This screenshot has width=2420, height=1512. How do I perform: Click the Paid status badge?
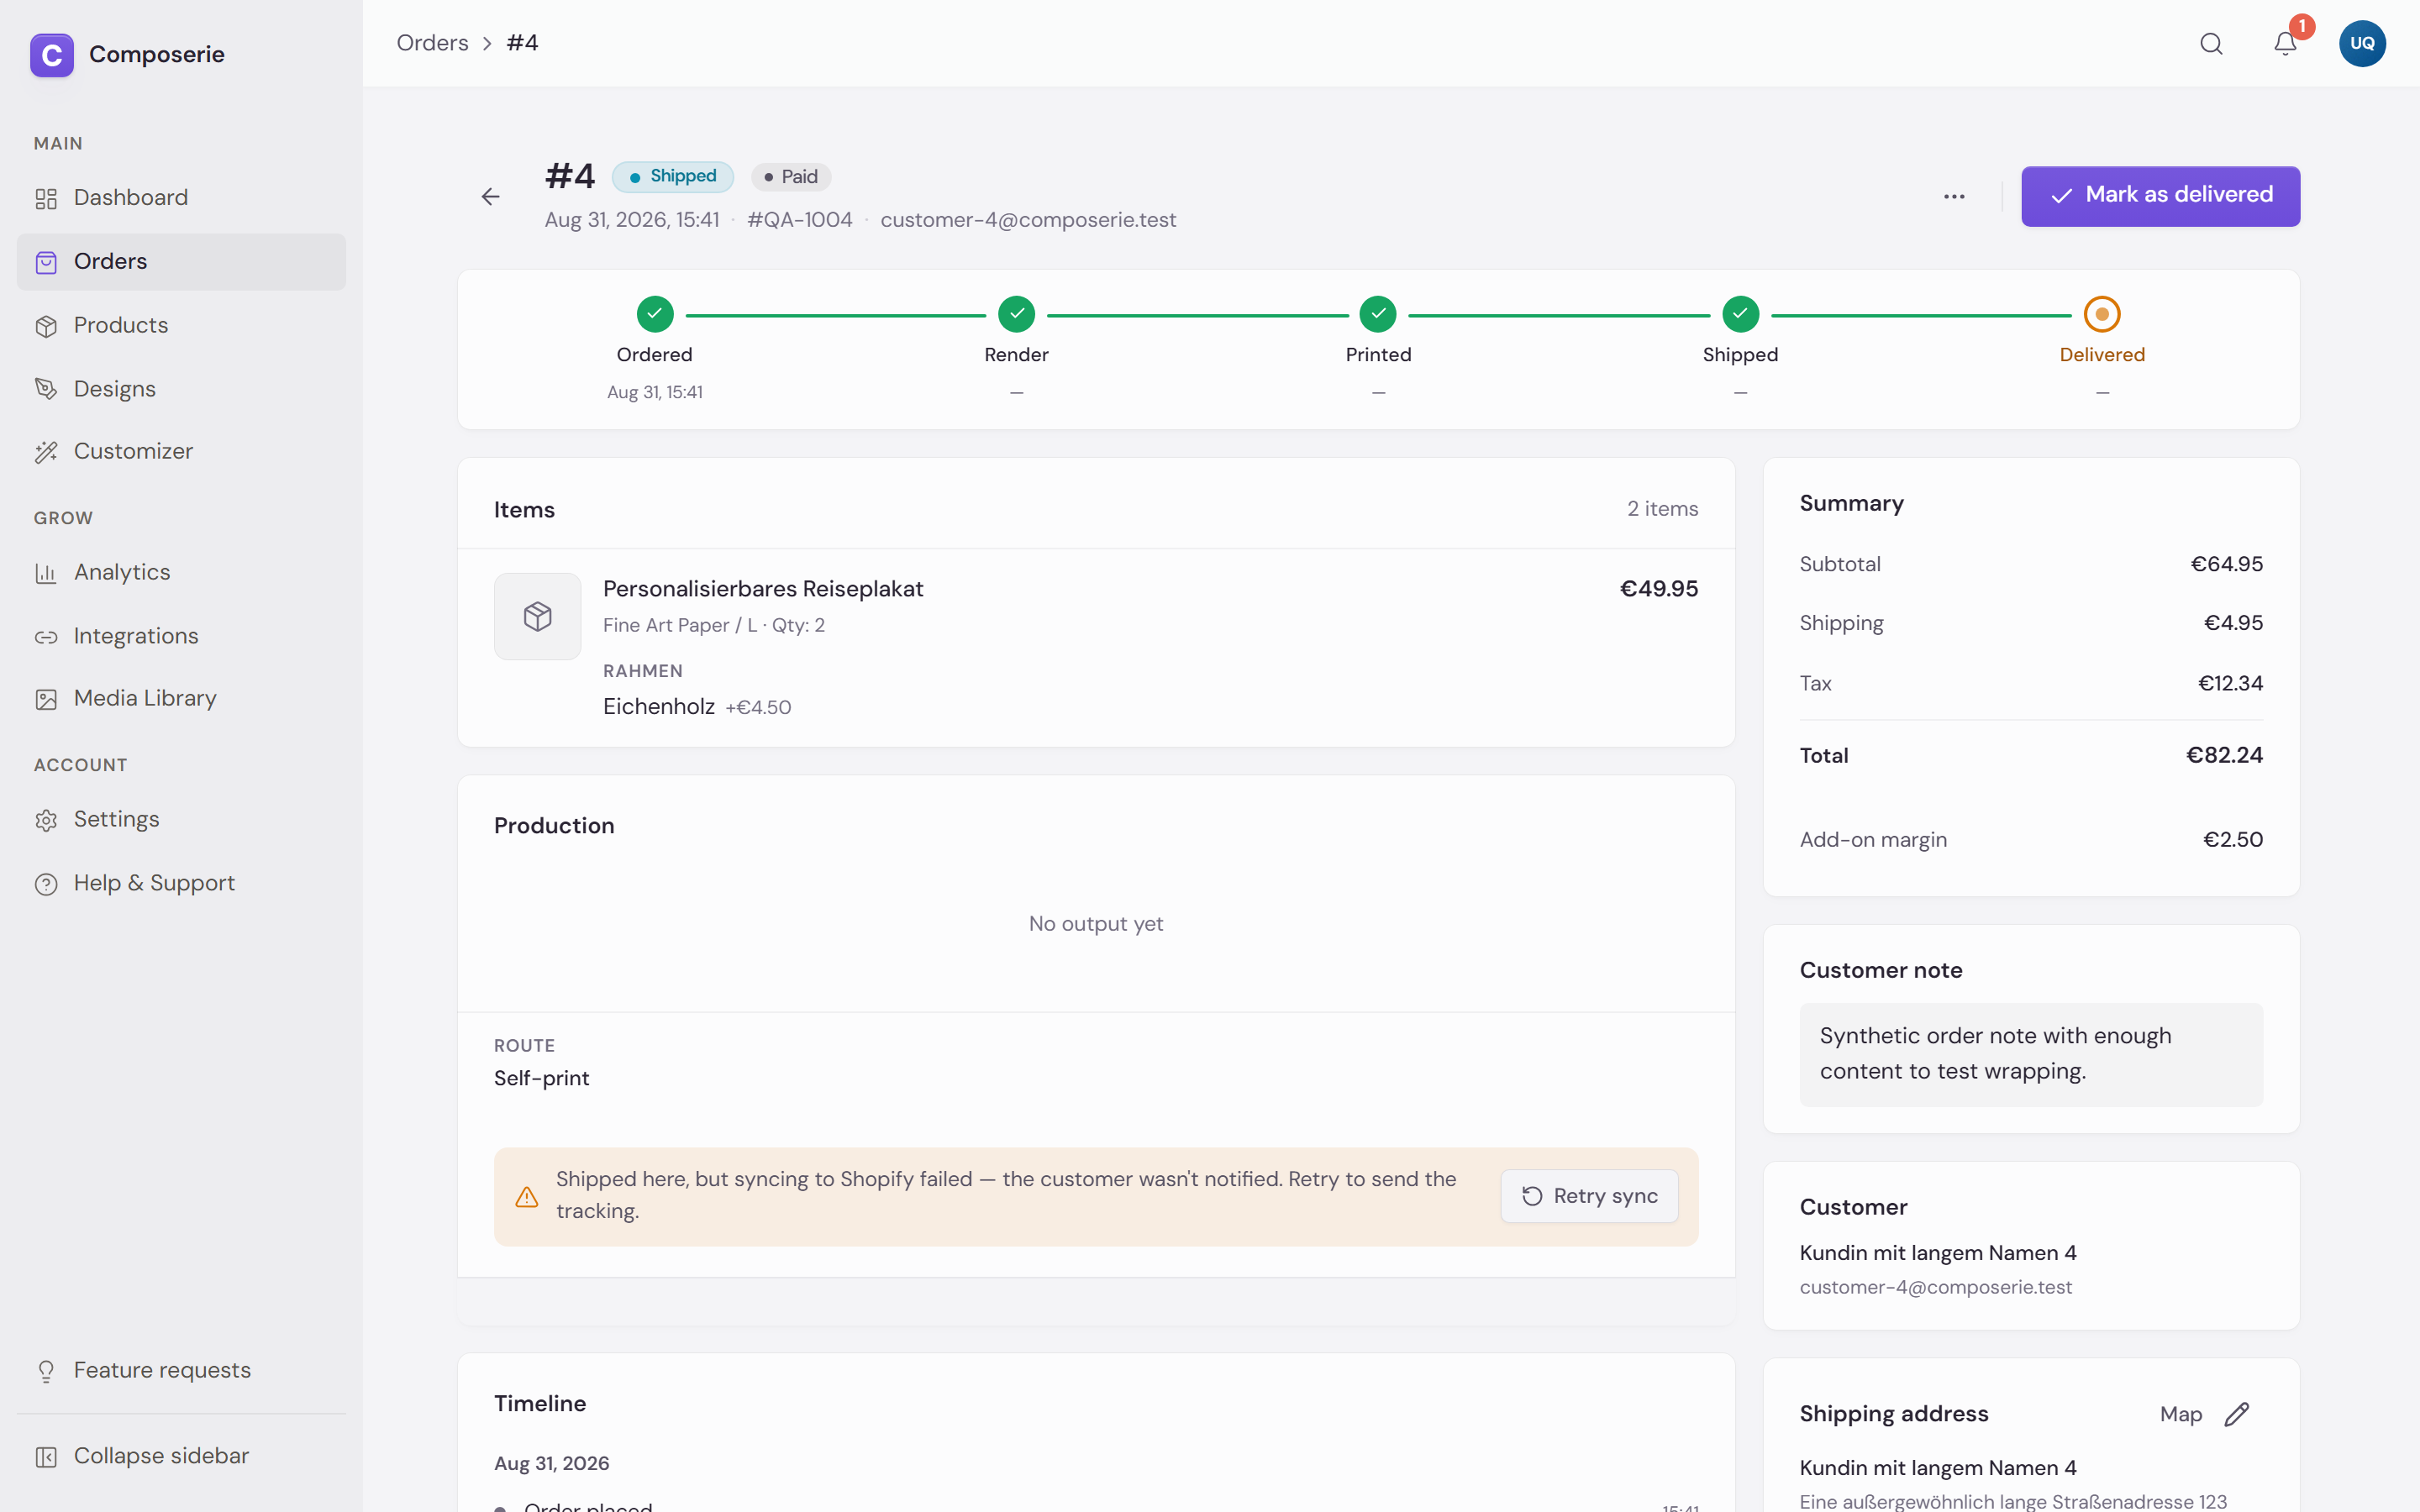tap(791, 177)
